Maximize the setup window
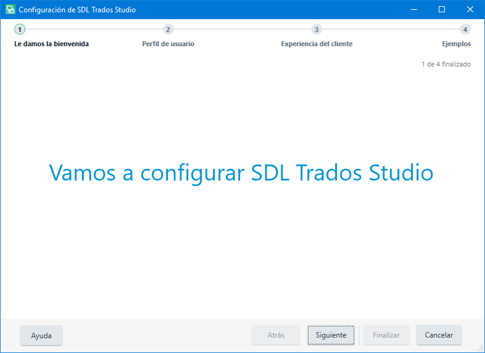The height and width of the screenshot is (353, 485). (x=442, y=10)
